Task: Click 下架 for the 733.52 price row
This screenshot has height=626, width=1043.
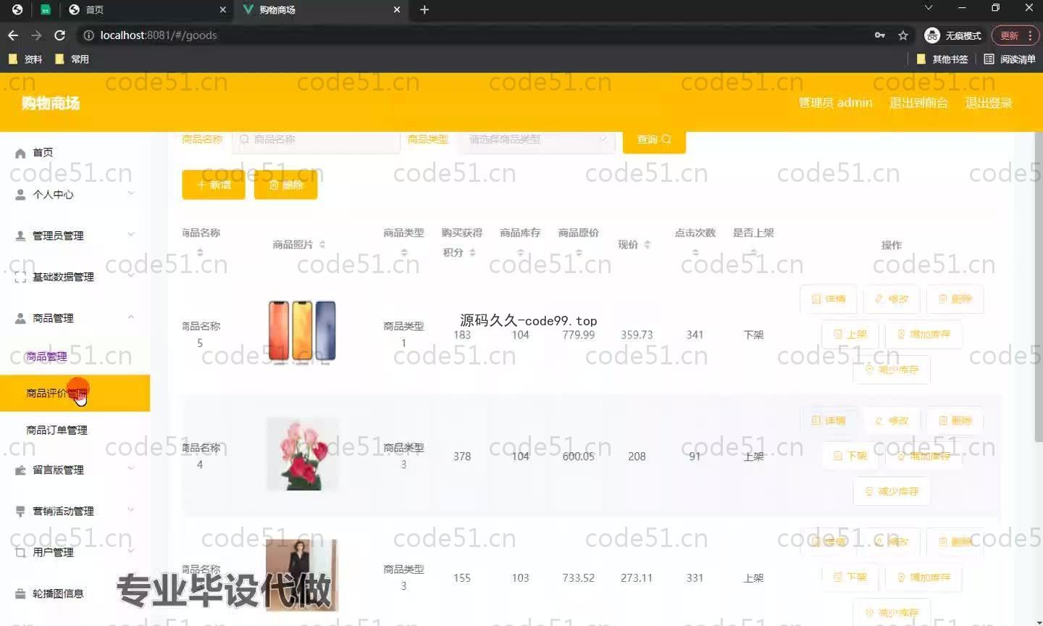Action: [x=850, y=577]
